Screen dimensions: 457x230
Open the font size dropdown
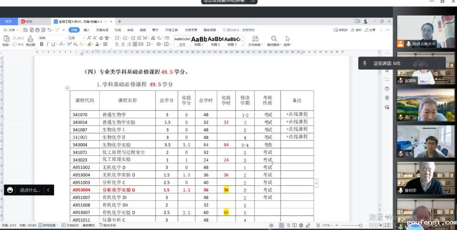(x=74, y=38)
